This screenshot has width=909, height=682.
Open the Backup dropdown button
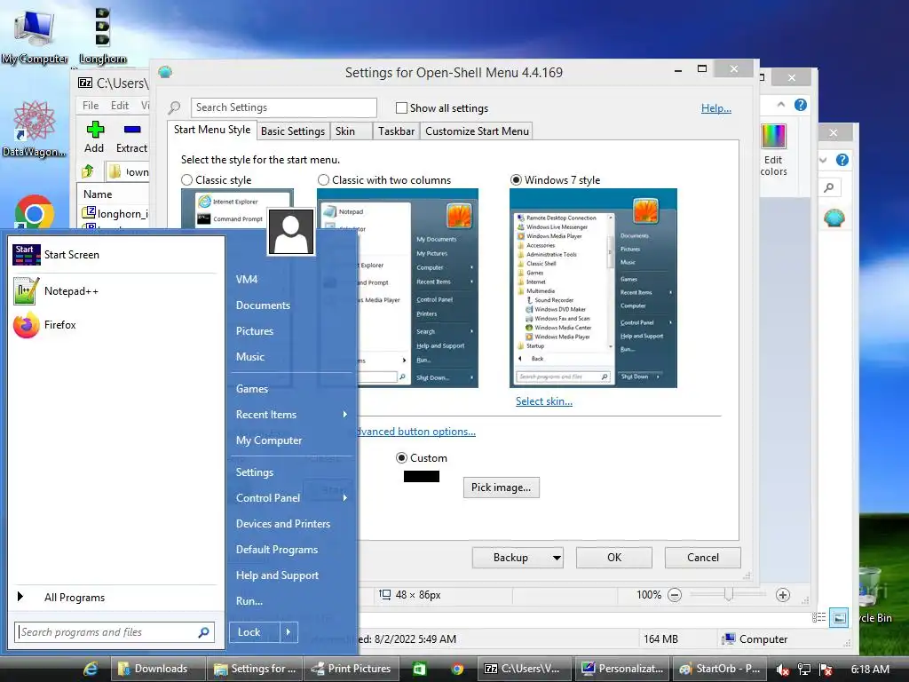557,558
